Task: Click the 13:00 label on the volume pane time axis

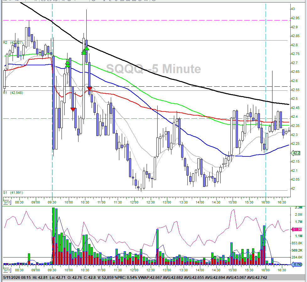Action: (x=167, y=270)
